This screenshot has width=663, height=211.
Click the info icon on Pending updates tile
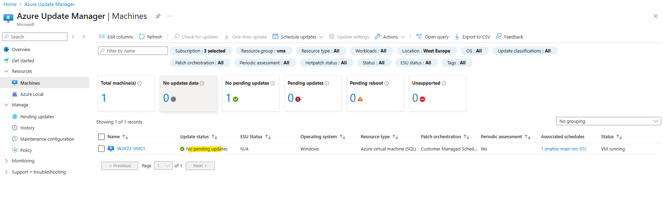pyautogui.click(x=327, y=83)
